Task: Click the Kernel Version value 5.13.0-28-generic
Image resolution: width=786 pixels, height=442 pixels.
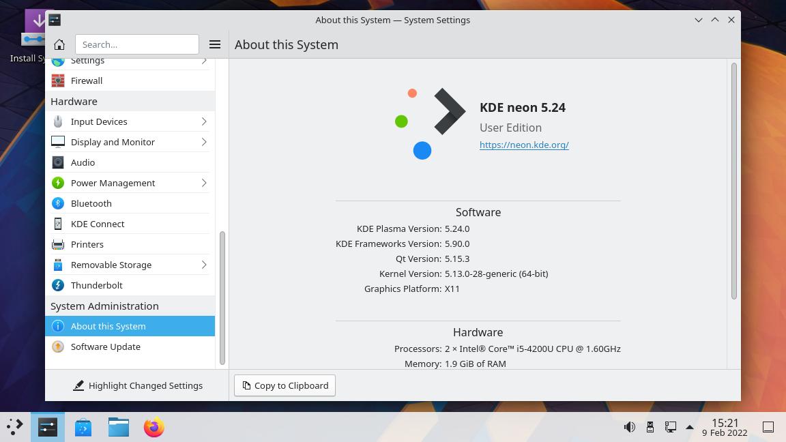Action: [x=496, y=274]
